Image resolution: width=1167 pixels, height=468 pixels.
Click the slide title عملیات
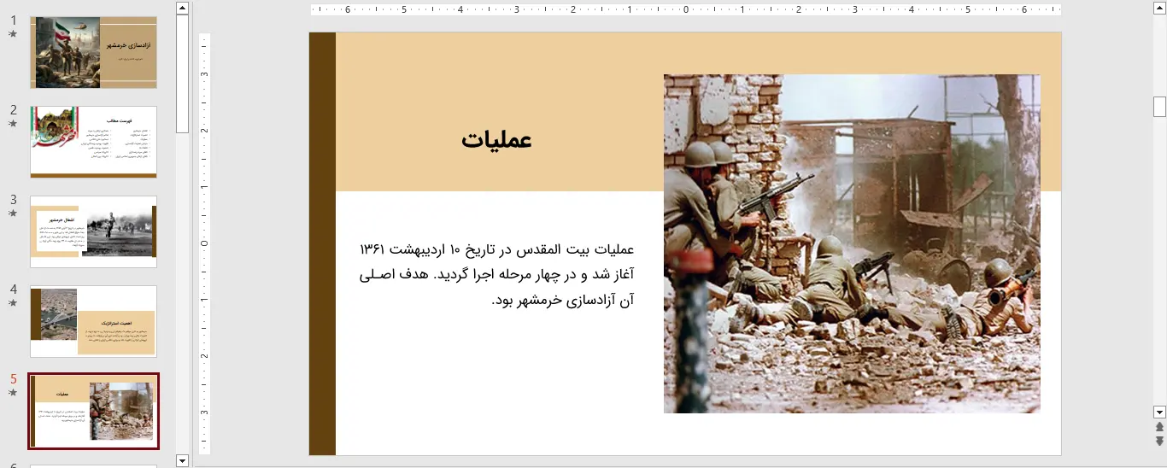point(497,140)
